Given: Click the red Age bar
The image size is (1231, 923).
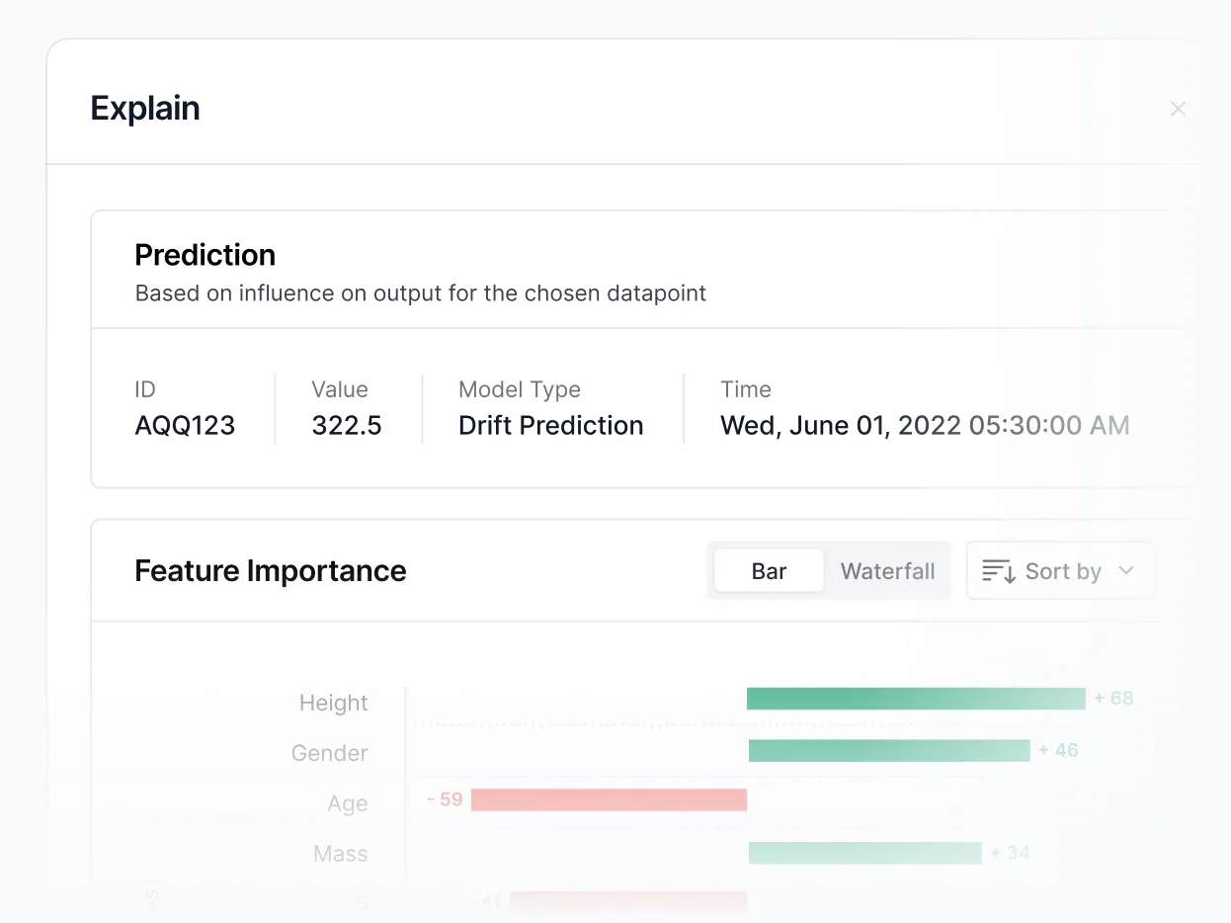Looking at the screenshot, I should tap(609, 799).
